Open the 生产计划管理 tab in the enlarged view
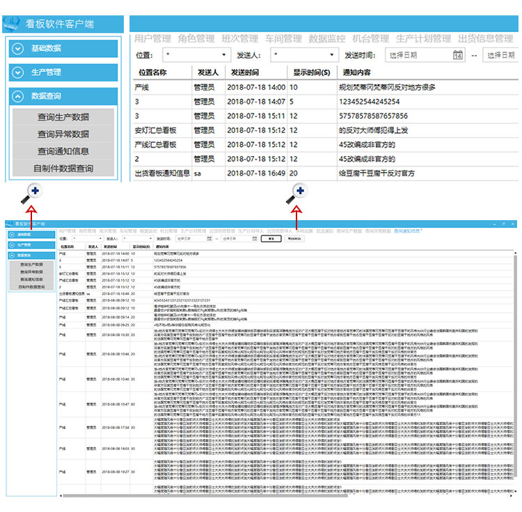 tap(423, 38)
